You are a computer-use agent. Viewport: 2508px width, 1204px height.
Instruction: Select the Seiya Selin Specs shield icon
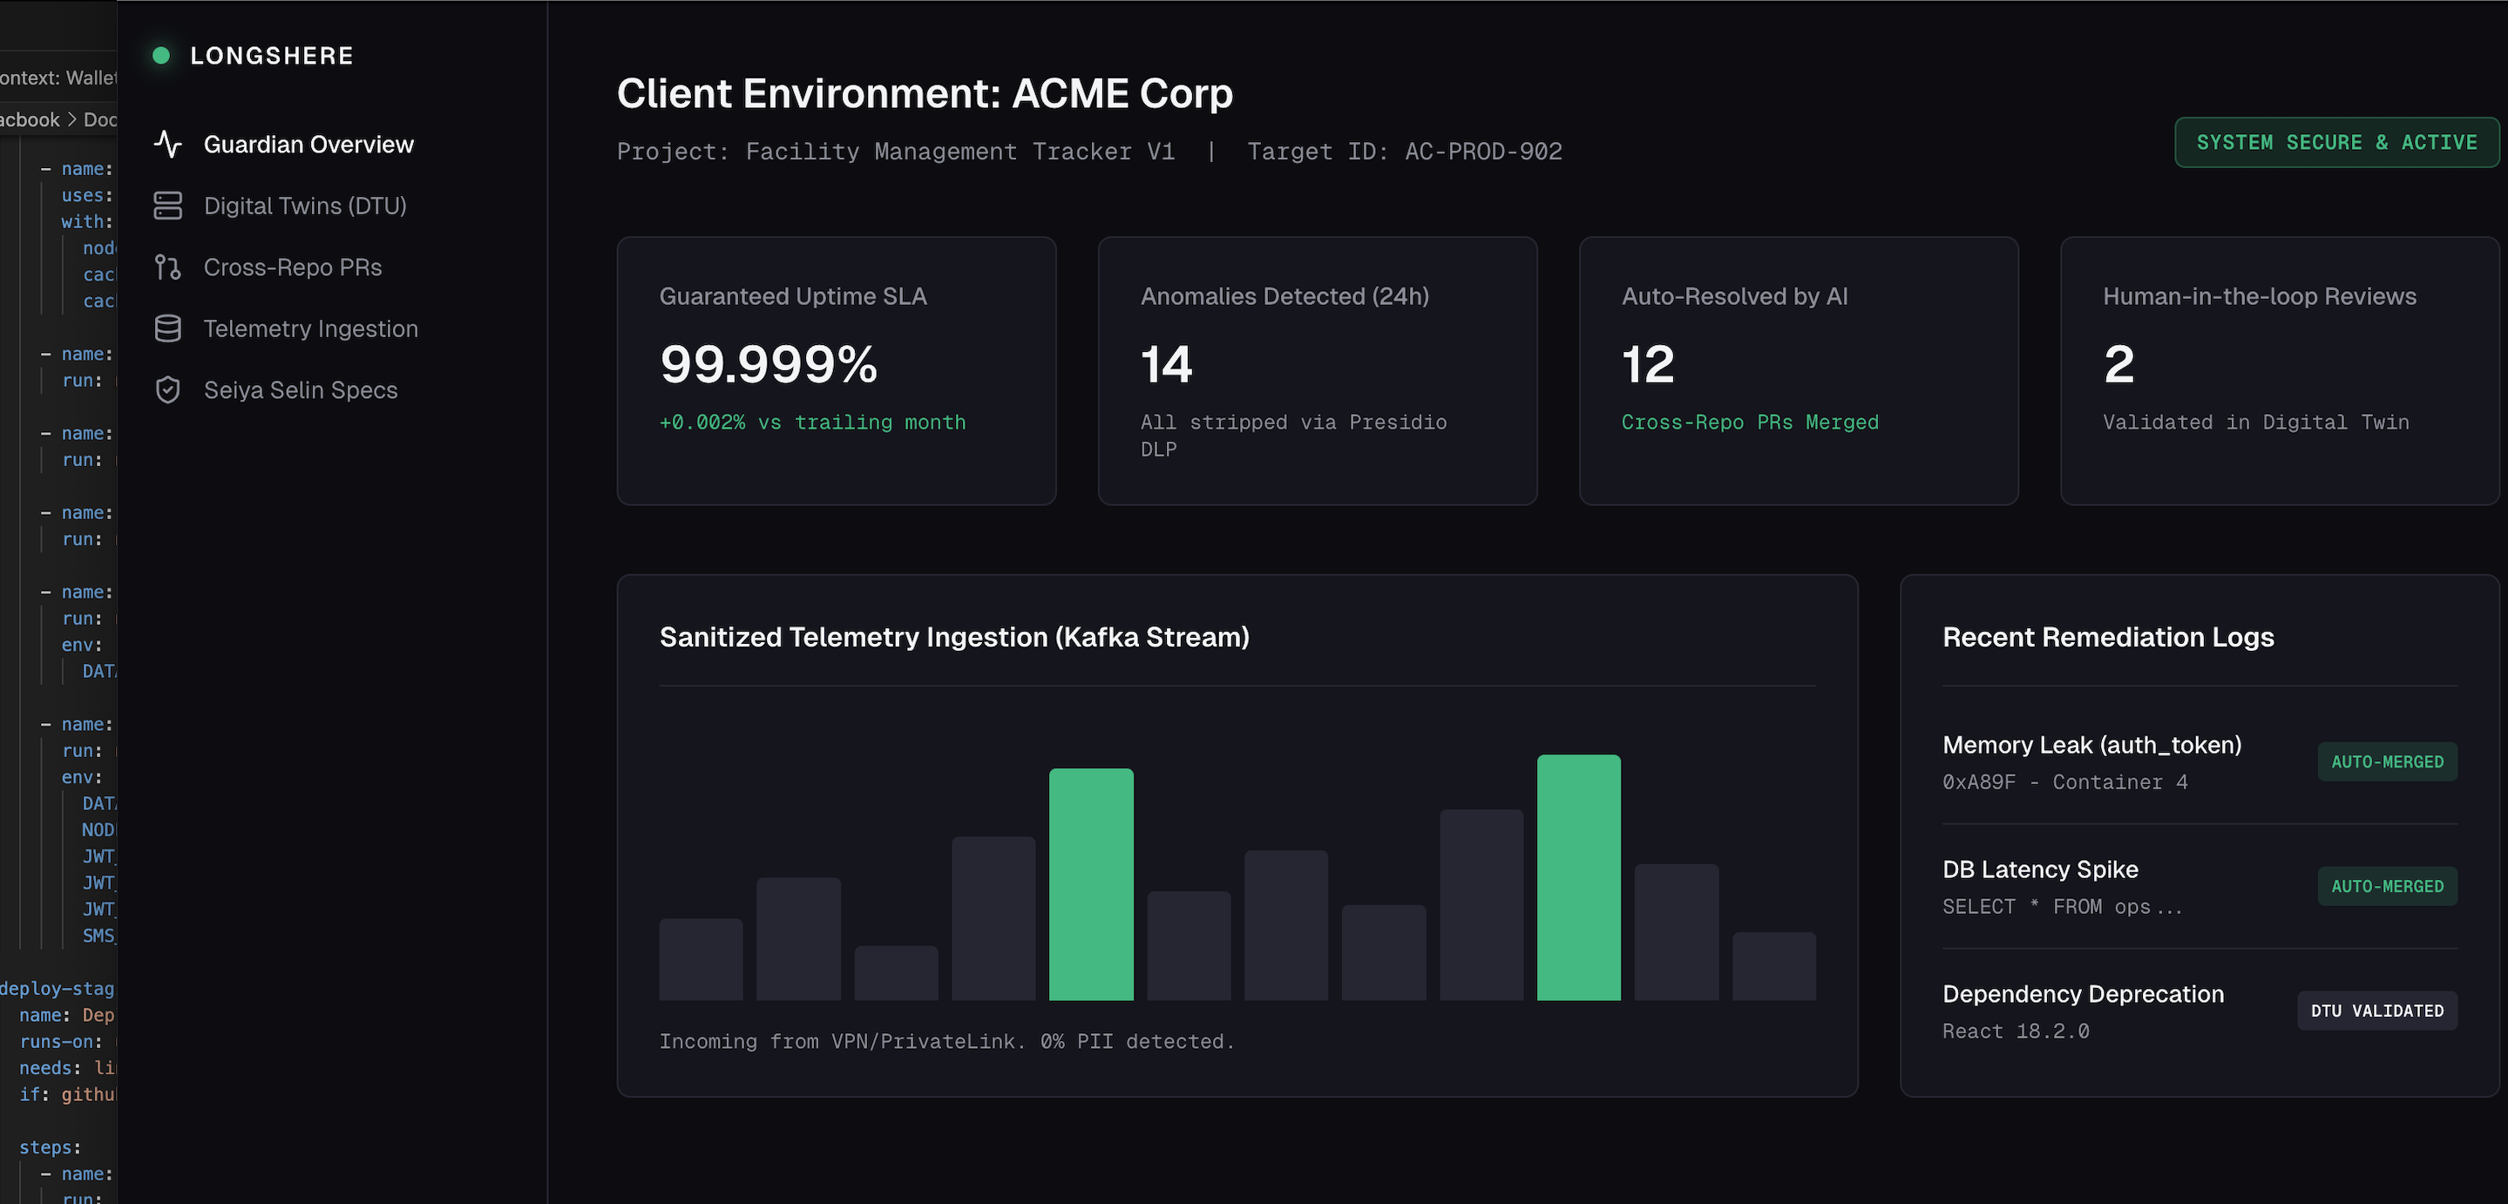[x=167, y=389]
